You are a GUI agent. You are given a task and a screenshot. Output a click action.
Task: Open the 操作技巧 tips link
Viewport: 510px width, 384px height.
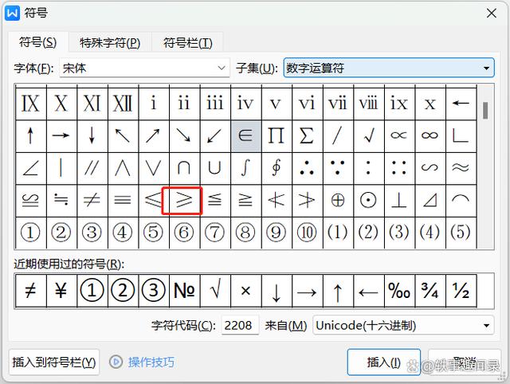click(151, 362)
